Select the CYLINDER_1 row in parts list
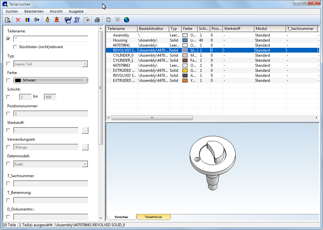323x230 pixels. coord(123,60)
